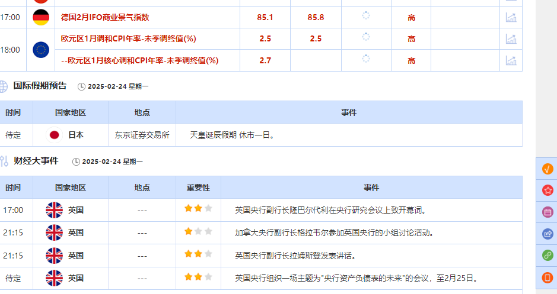557x294 pixels.
Task: Open the purple calendar sidebar icon
Action: tap(547, 212)
